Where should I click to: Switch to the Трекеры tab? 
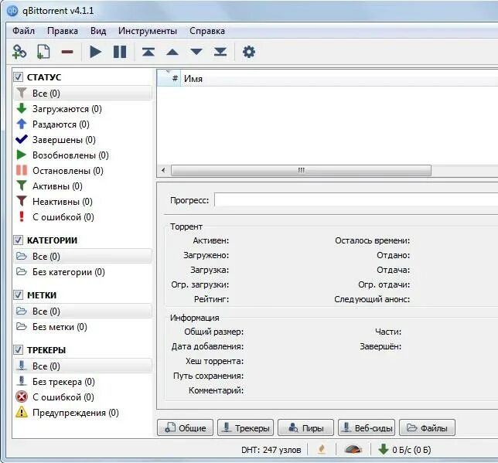245,427
